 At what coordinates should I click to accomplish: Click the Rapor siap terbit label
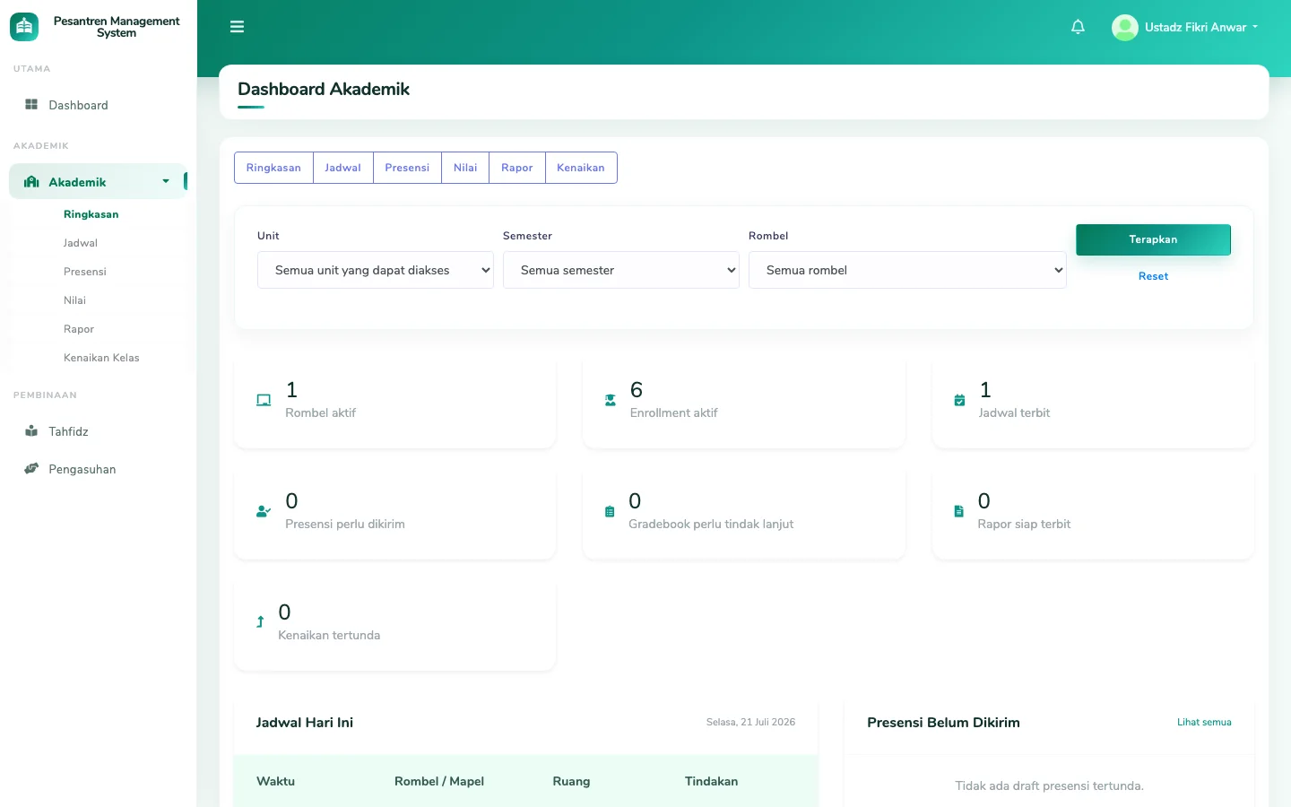point(1024,524)
